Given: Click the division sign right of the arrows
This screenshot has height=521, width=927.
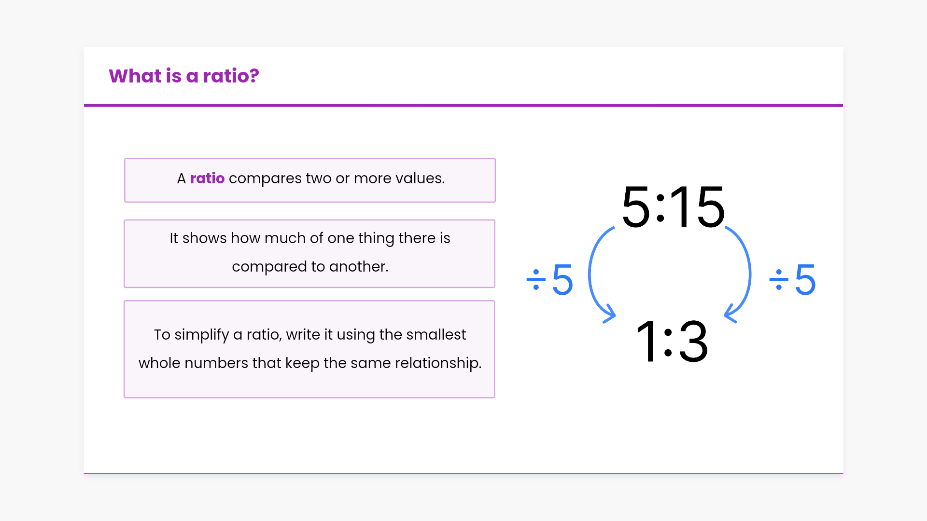Looking at the screenshot, I should (779, 280).
